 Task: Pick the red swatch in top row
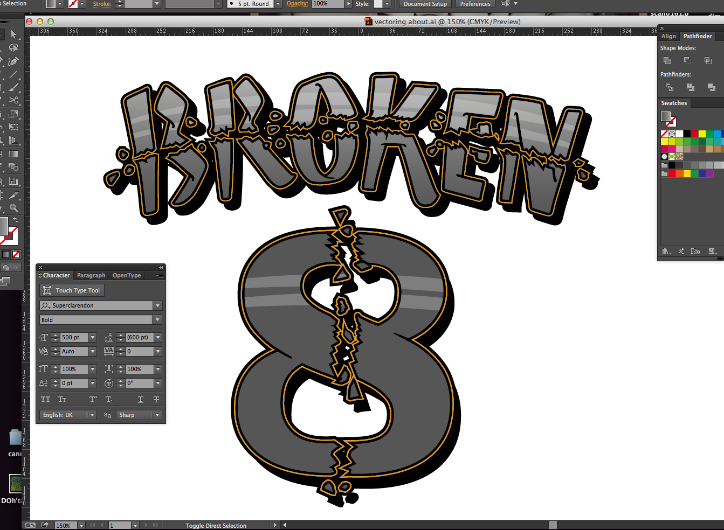pos(694,134)
